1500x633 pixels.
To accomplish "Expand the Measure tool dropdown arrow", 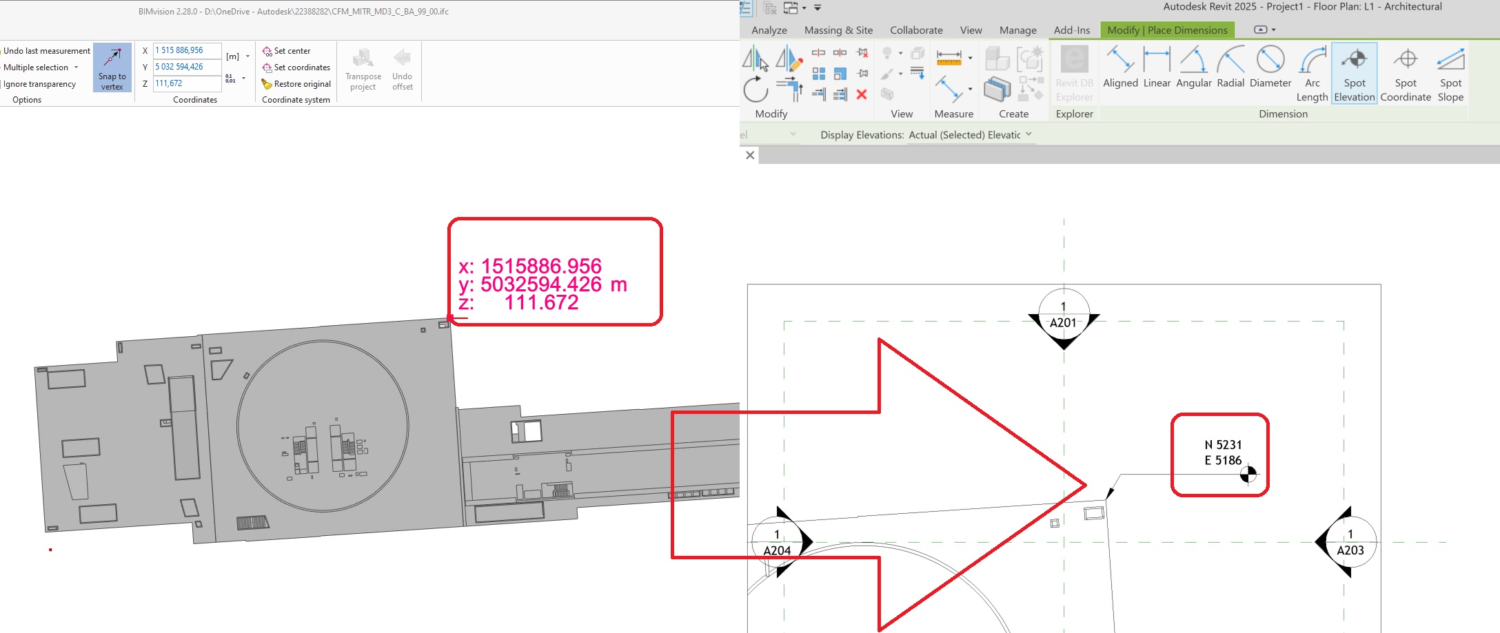I will (x=970, y=58).
